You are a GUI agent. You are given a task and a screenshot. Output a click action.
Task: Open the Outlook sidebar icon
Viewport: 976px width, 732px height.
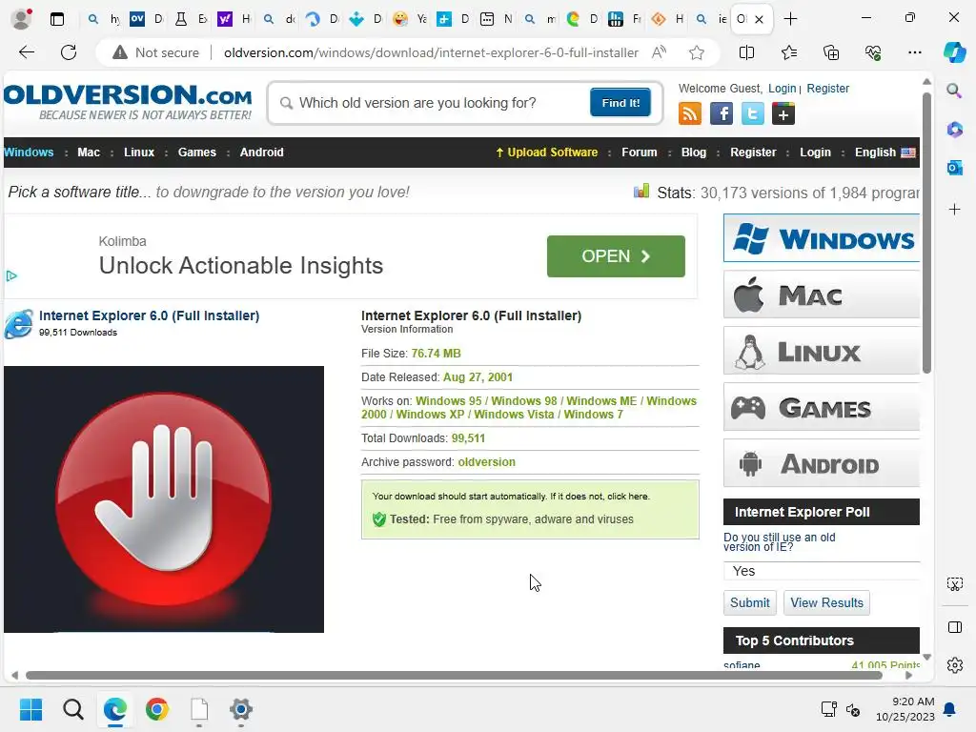pyautogui.click(x=954, y=168)
